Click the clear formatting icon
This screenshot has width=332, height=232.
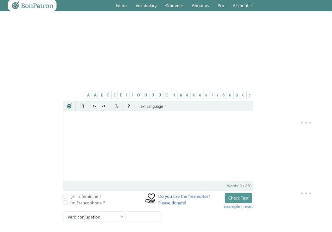point(117,106)
